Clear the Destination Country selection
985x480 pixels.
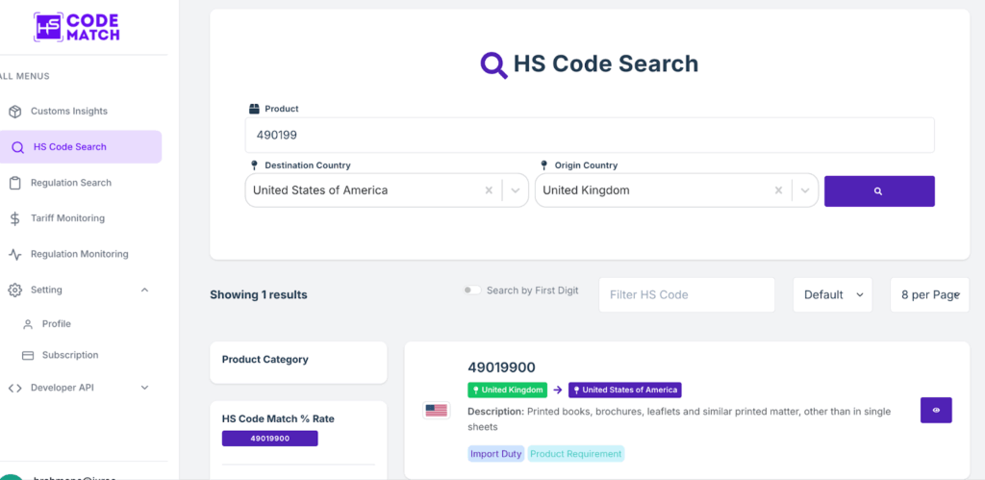(489, 190)
